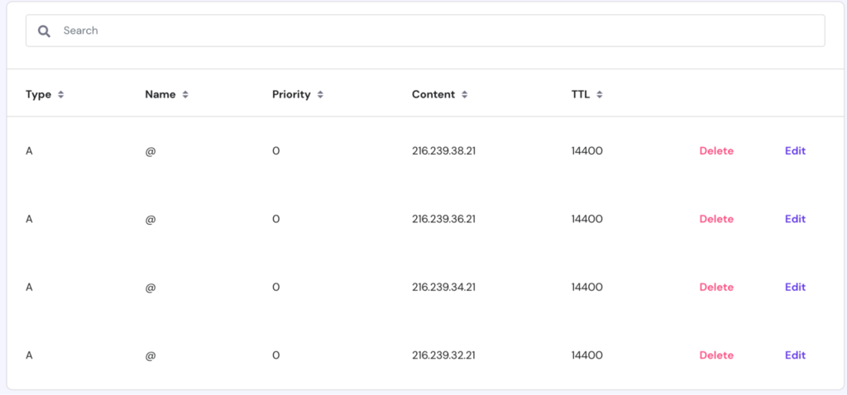The height and width of the screenshot is (395, 847).
Task: Select the 216.239.38.21 content cell
Action: coord(443,151)
